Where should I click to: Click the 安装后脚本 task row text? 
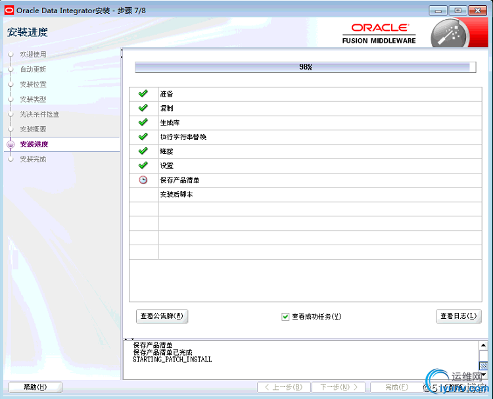click(x=176, y=195)
